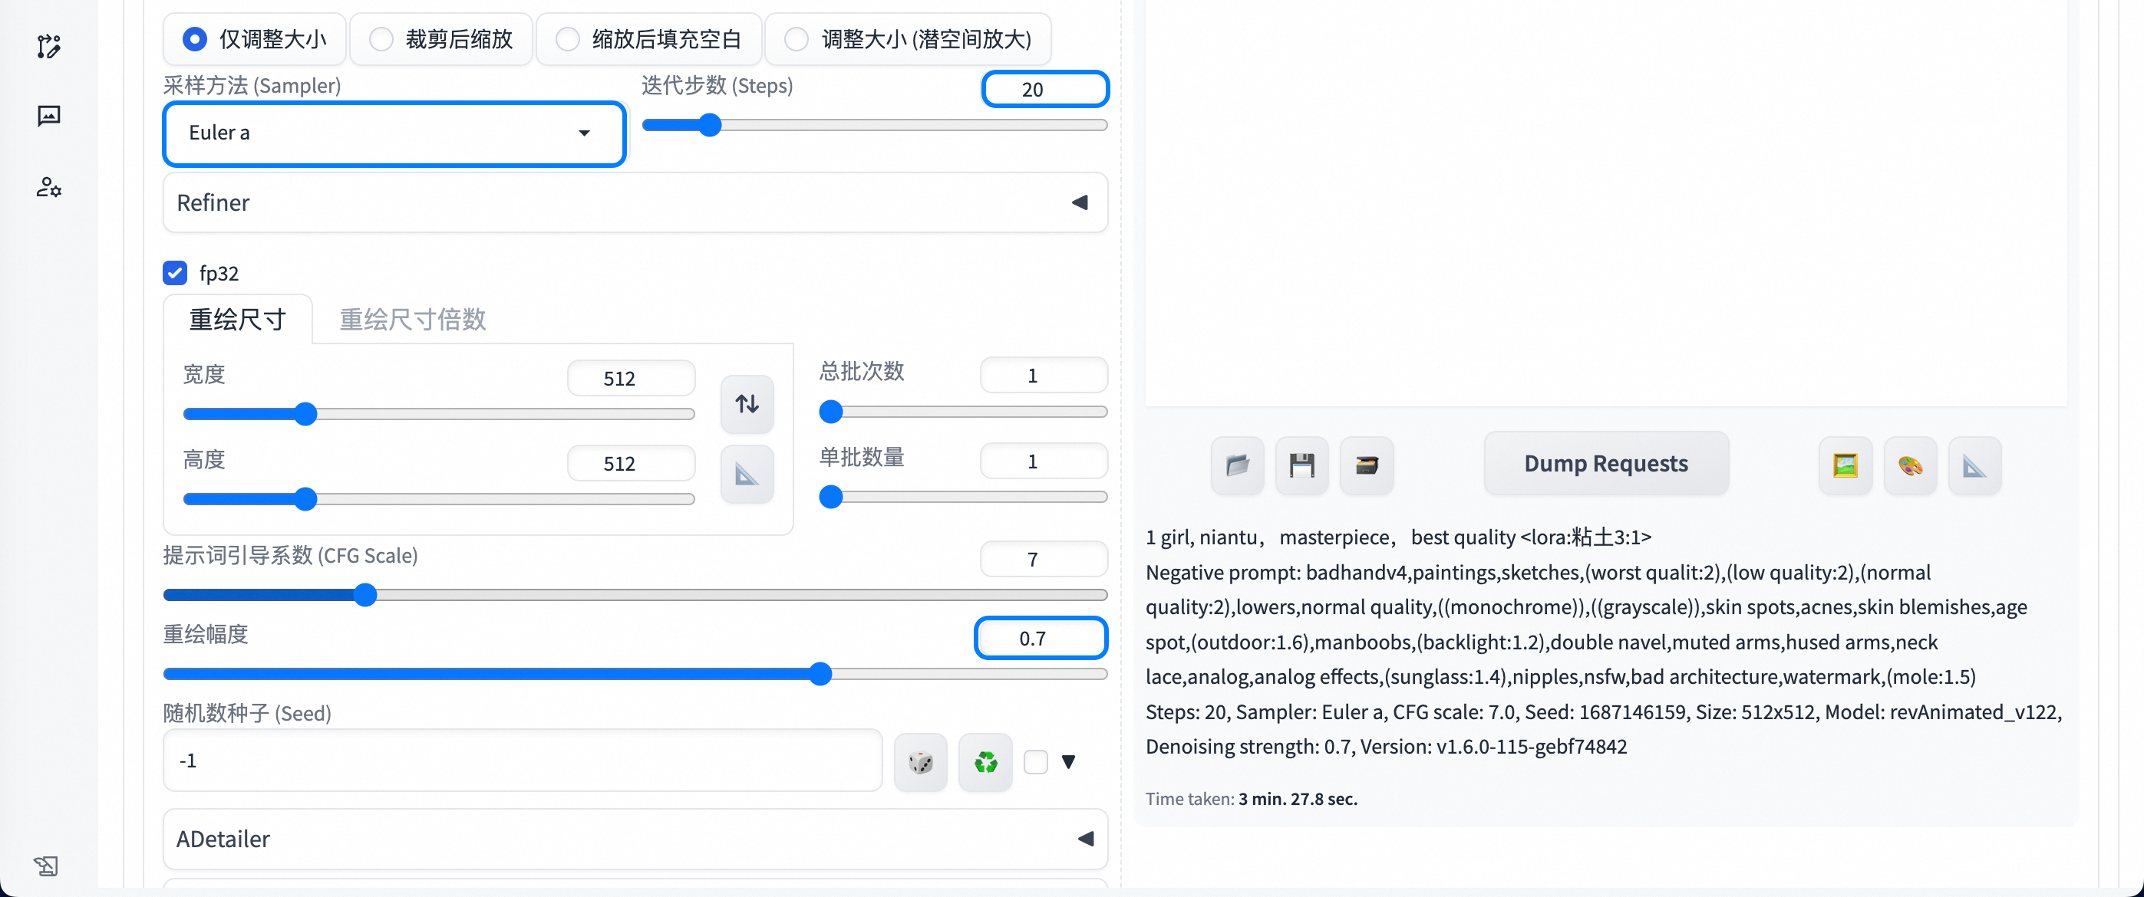Select the 缩放后填充空白 radio option
Viewport: 2144px width, 897px height.
click(568, 39)
